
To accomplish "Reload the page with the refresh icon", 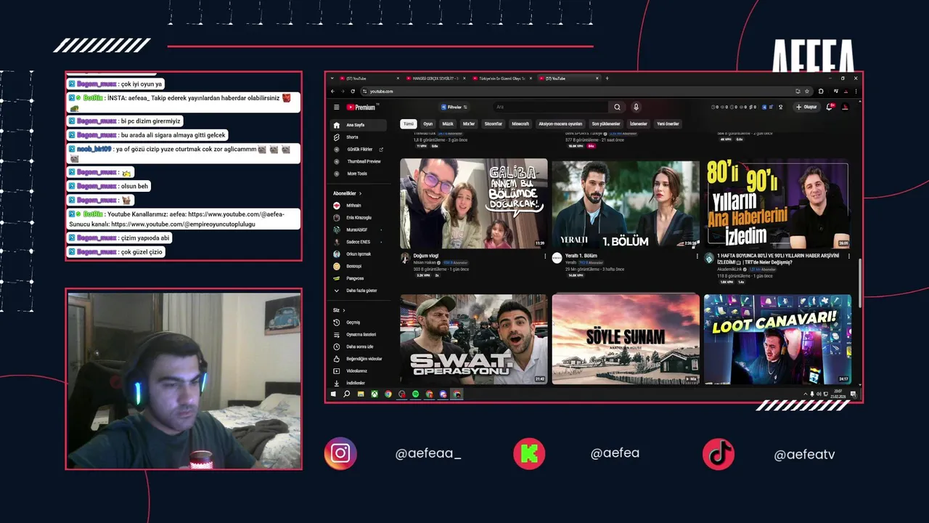I will point(353,92).
